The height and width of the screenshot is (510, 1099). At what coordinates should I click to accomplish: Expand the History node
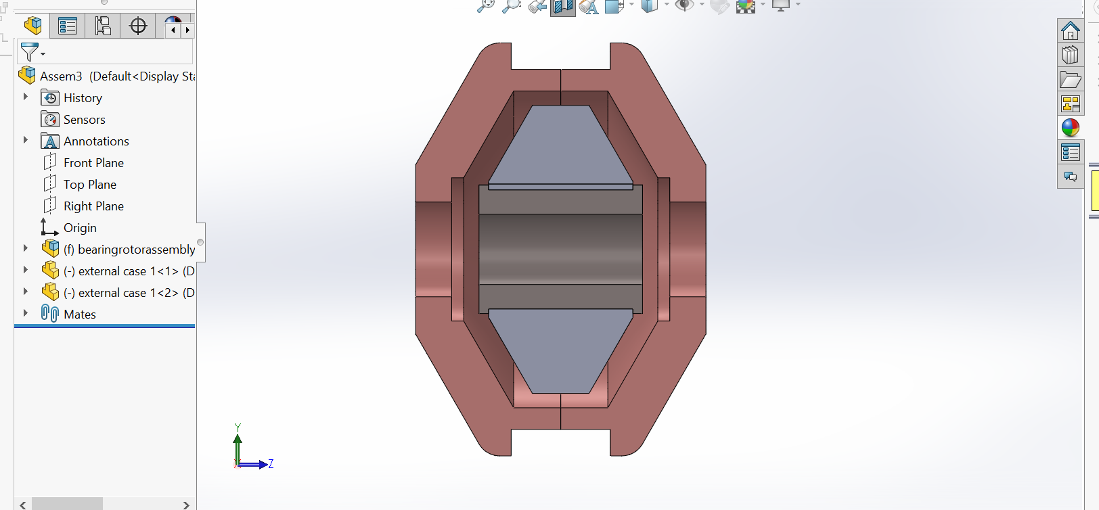click(26, 97)
